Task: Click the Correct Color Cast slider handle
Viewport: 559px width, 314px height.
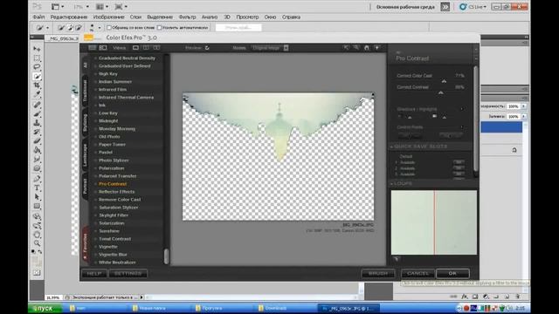Action: 444,81
